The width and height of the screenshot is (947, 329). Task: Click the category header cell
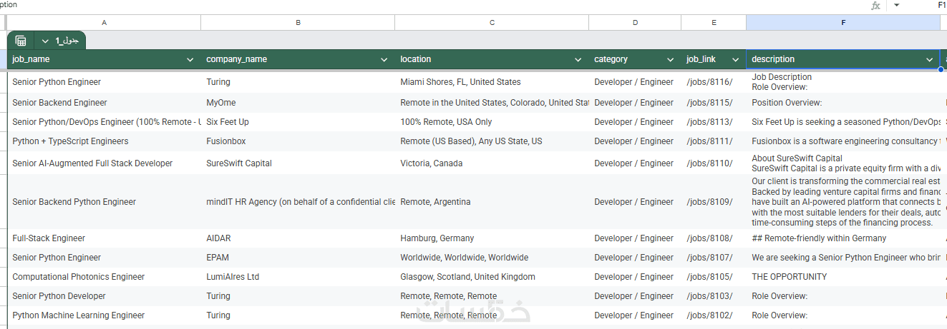[635, 59]
